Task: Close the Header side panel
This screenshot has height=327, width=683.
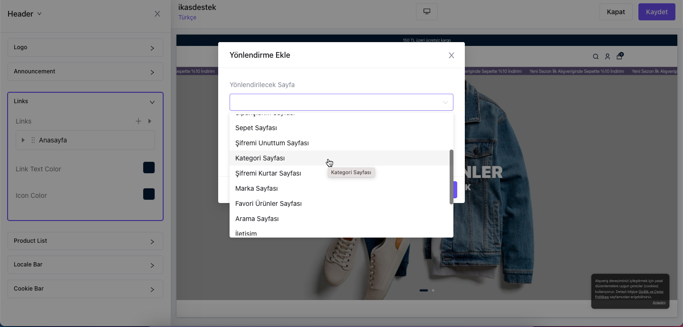Action: pos(157,14)
